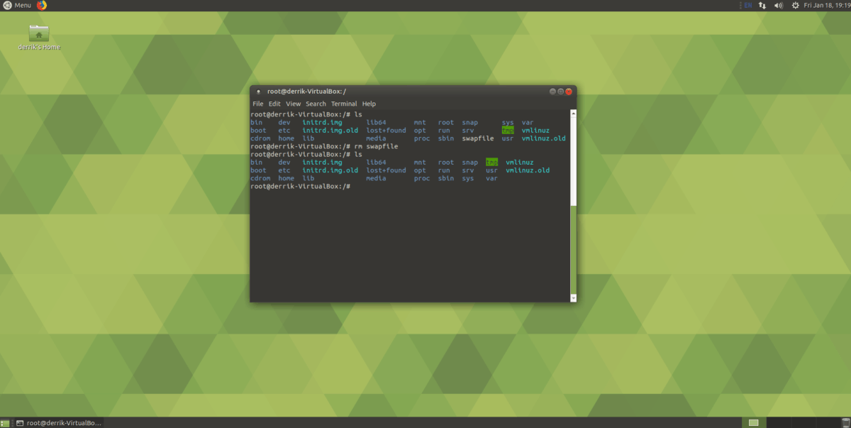The image size is (851, 428).
Task: Open the terminal Terminal menu
Action: (x=344, y=104)
